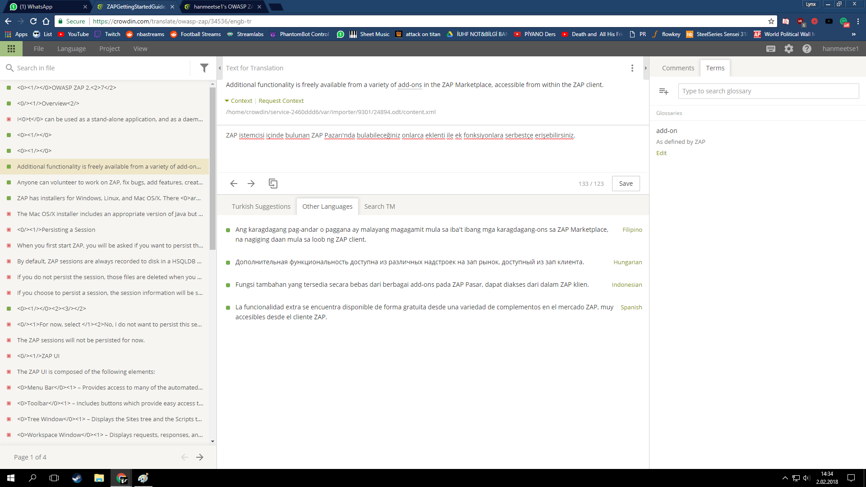
Task: Click the strings list scrollbar
Action: pos(212,169)
